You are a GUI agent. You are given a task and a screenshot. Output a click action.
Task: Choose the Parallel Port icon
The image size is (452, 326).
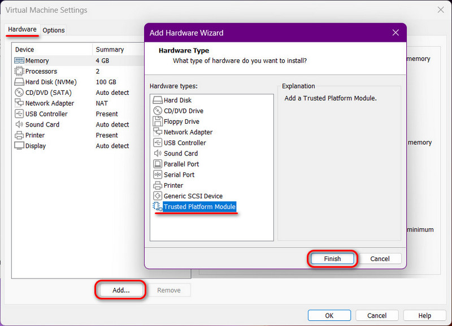(158, 164)
